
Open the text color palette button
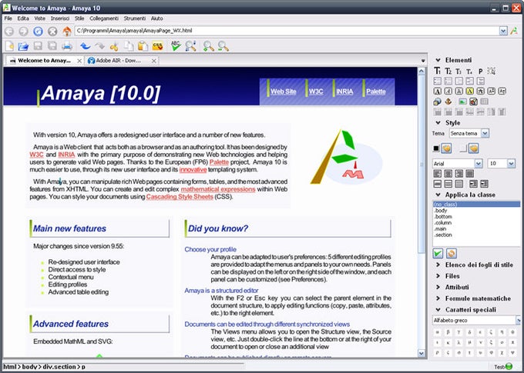(x=446, y=148)
